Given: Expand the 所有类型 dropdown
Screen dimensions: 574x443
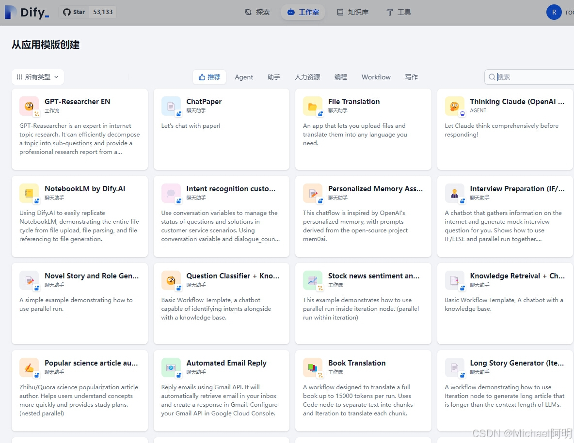Looking at the screenshot, I should coord(38,77).
